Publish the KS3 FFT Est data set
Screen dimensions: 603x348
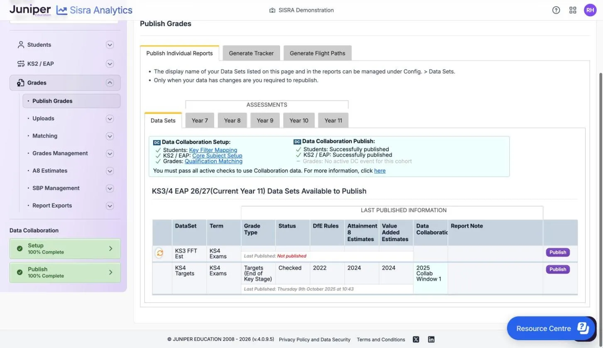tap(558, 252)
